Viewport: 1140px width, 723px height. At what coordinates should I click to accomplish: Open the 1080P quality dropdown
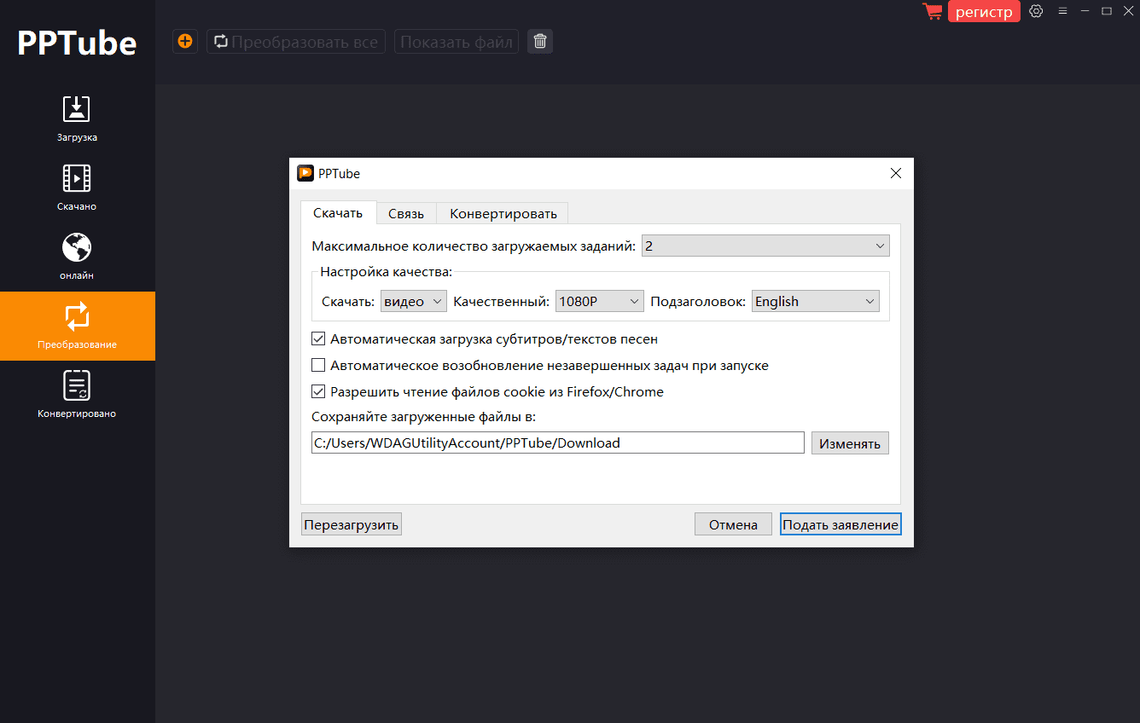pos(600,301)
